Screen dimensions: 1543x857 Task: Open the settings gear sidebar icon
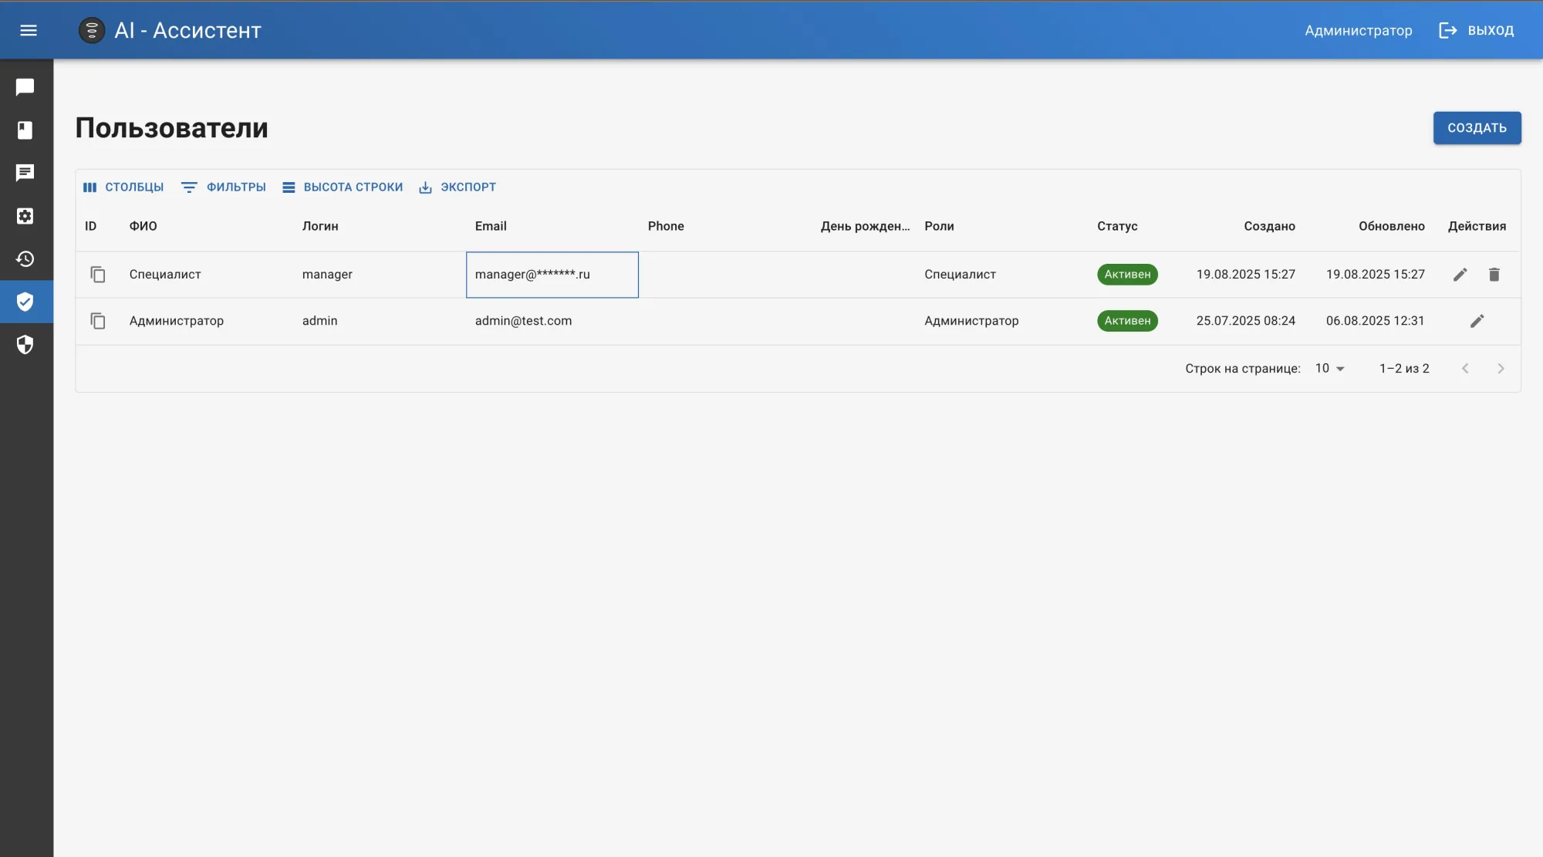point(25,216)
